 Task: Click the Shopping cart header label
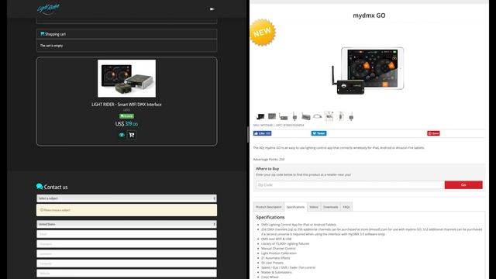point(55,34)
